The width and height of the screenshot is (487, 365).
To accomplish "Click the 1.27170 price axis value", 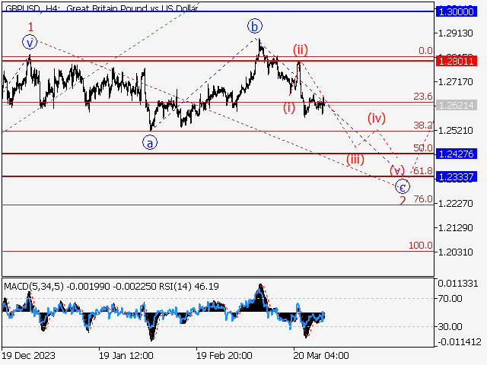I will 455,82.
